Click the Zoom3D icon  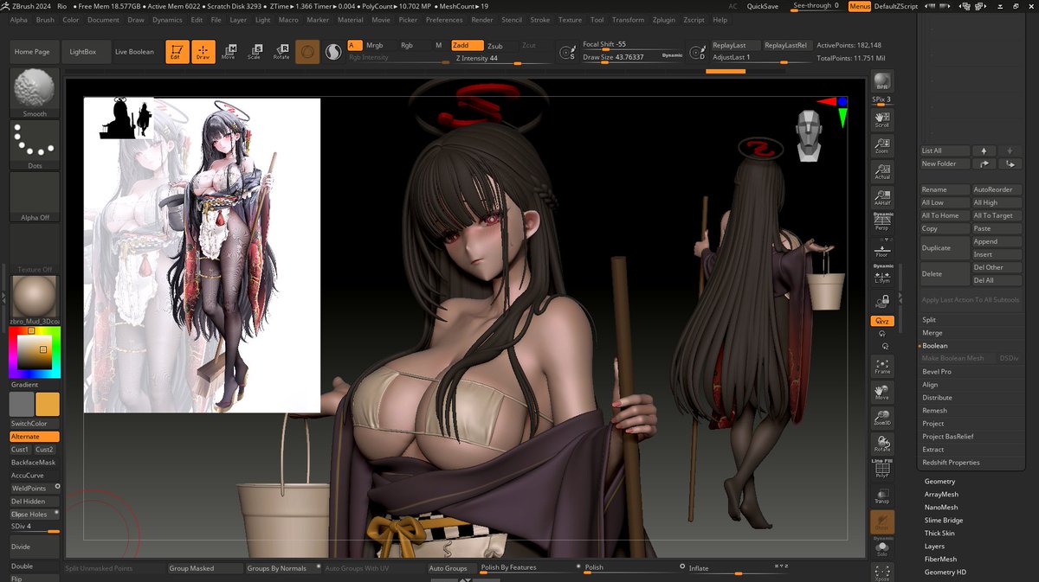[x=882, y=418]
